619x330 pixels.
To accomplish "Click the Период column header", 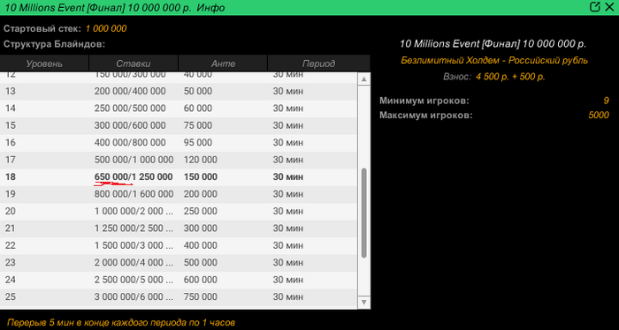I will 318,64.
